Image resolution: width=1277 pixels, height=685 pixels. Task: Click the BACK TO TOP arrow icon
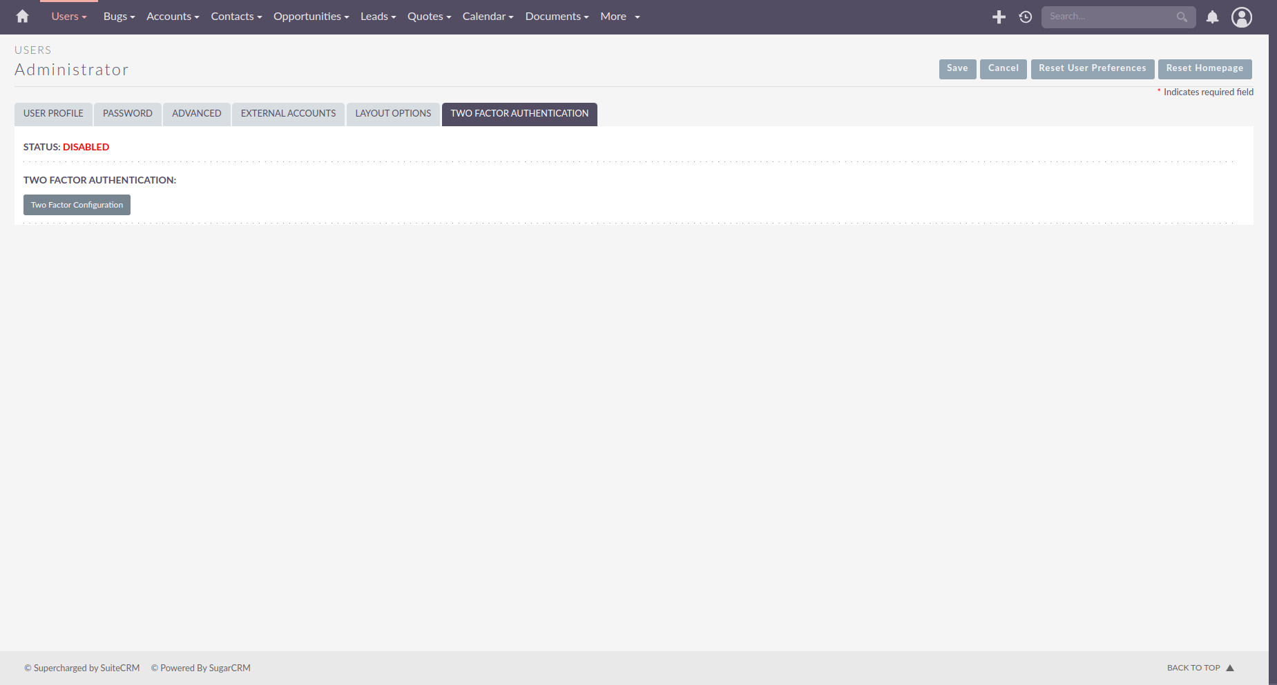1230,667
